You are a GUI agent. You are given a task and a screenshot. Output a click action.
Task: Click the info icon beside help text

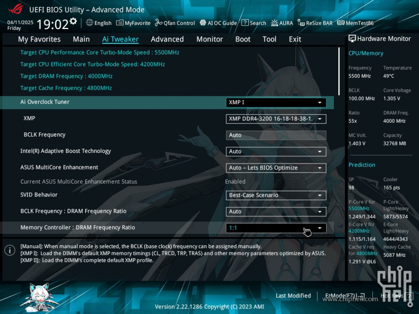10,250
